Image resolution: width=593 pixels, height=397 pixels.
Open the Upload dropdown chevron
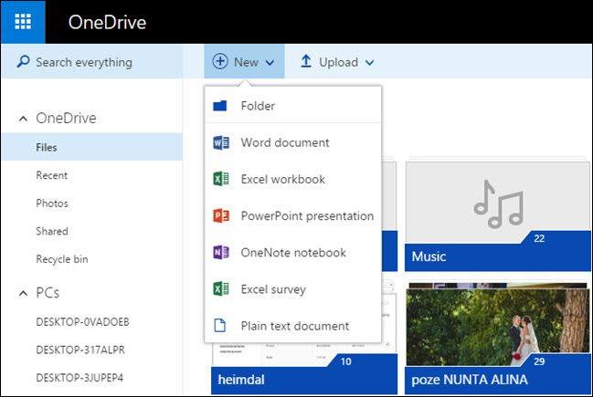point(369,62)
